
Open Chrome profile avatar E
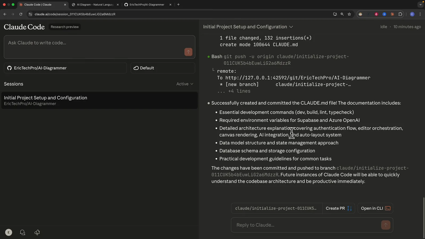(x=412, y=14)
